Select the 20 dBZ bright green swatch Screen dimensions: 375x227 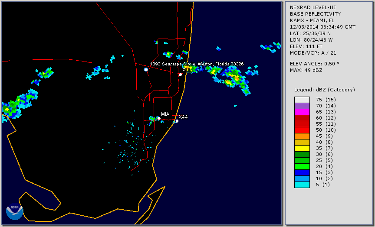point(302,167)
